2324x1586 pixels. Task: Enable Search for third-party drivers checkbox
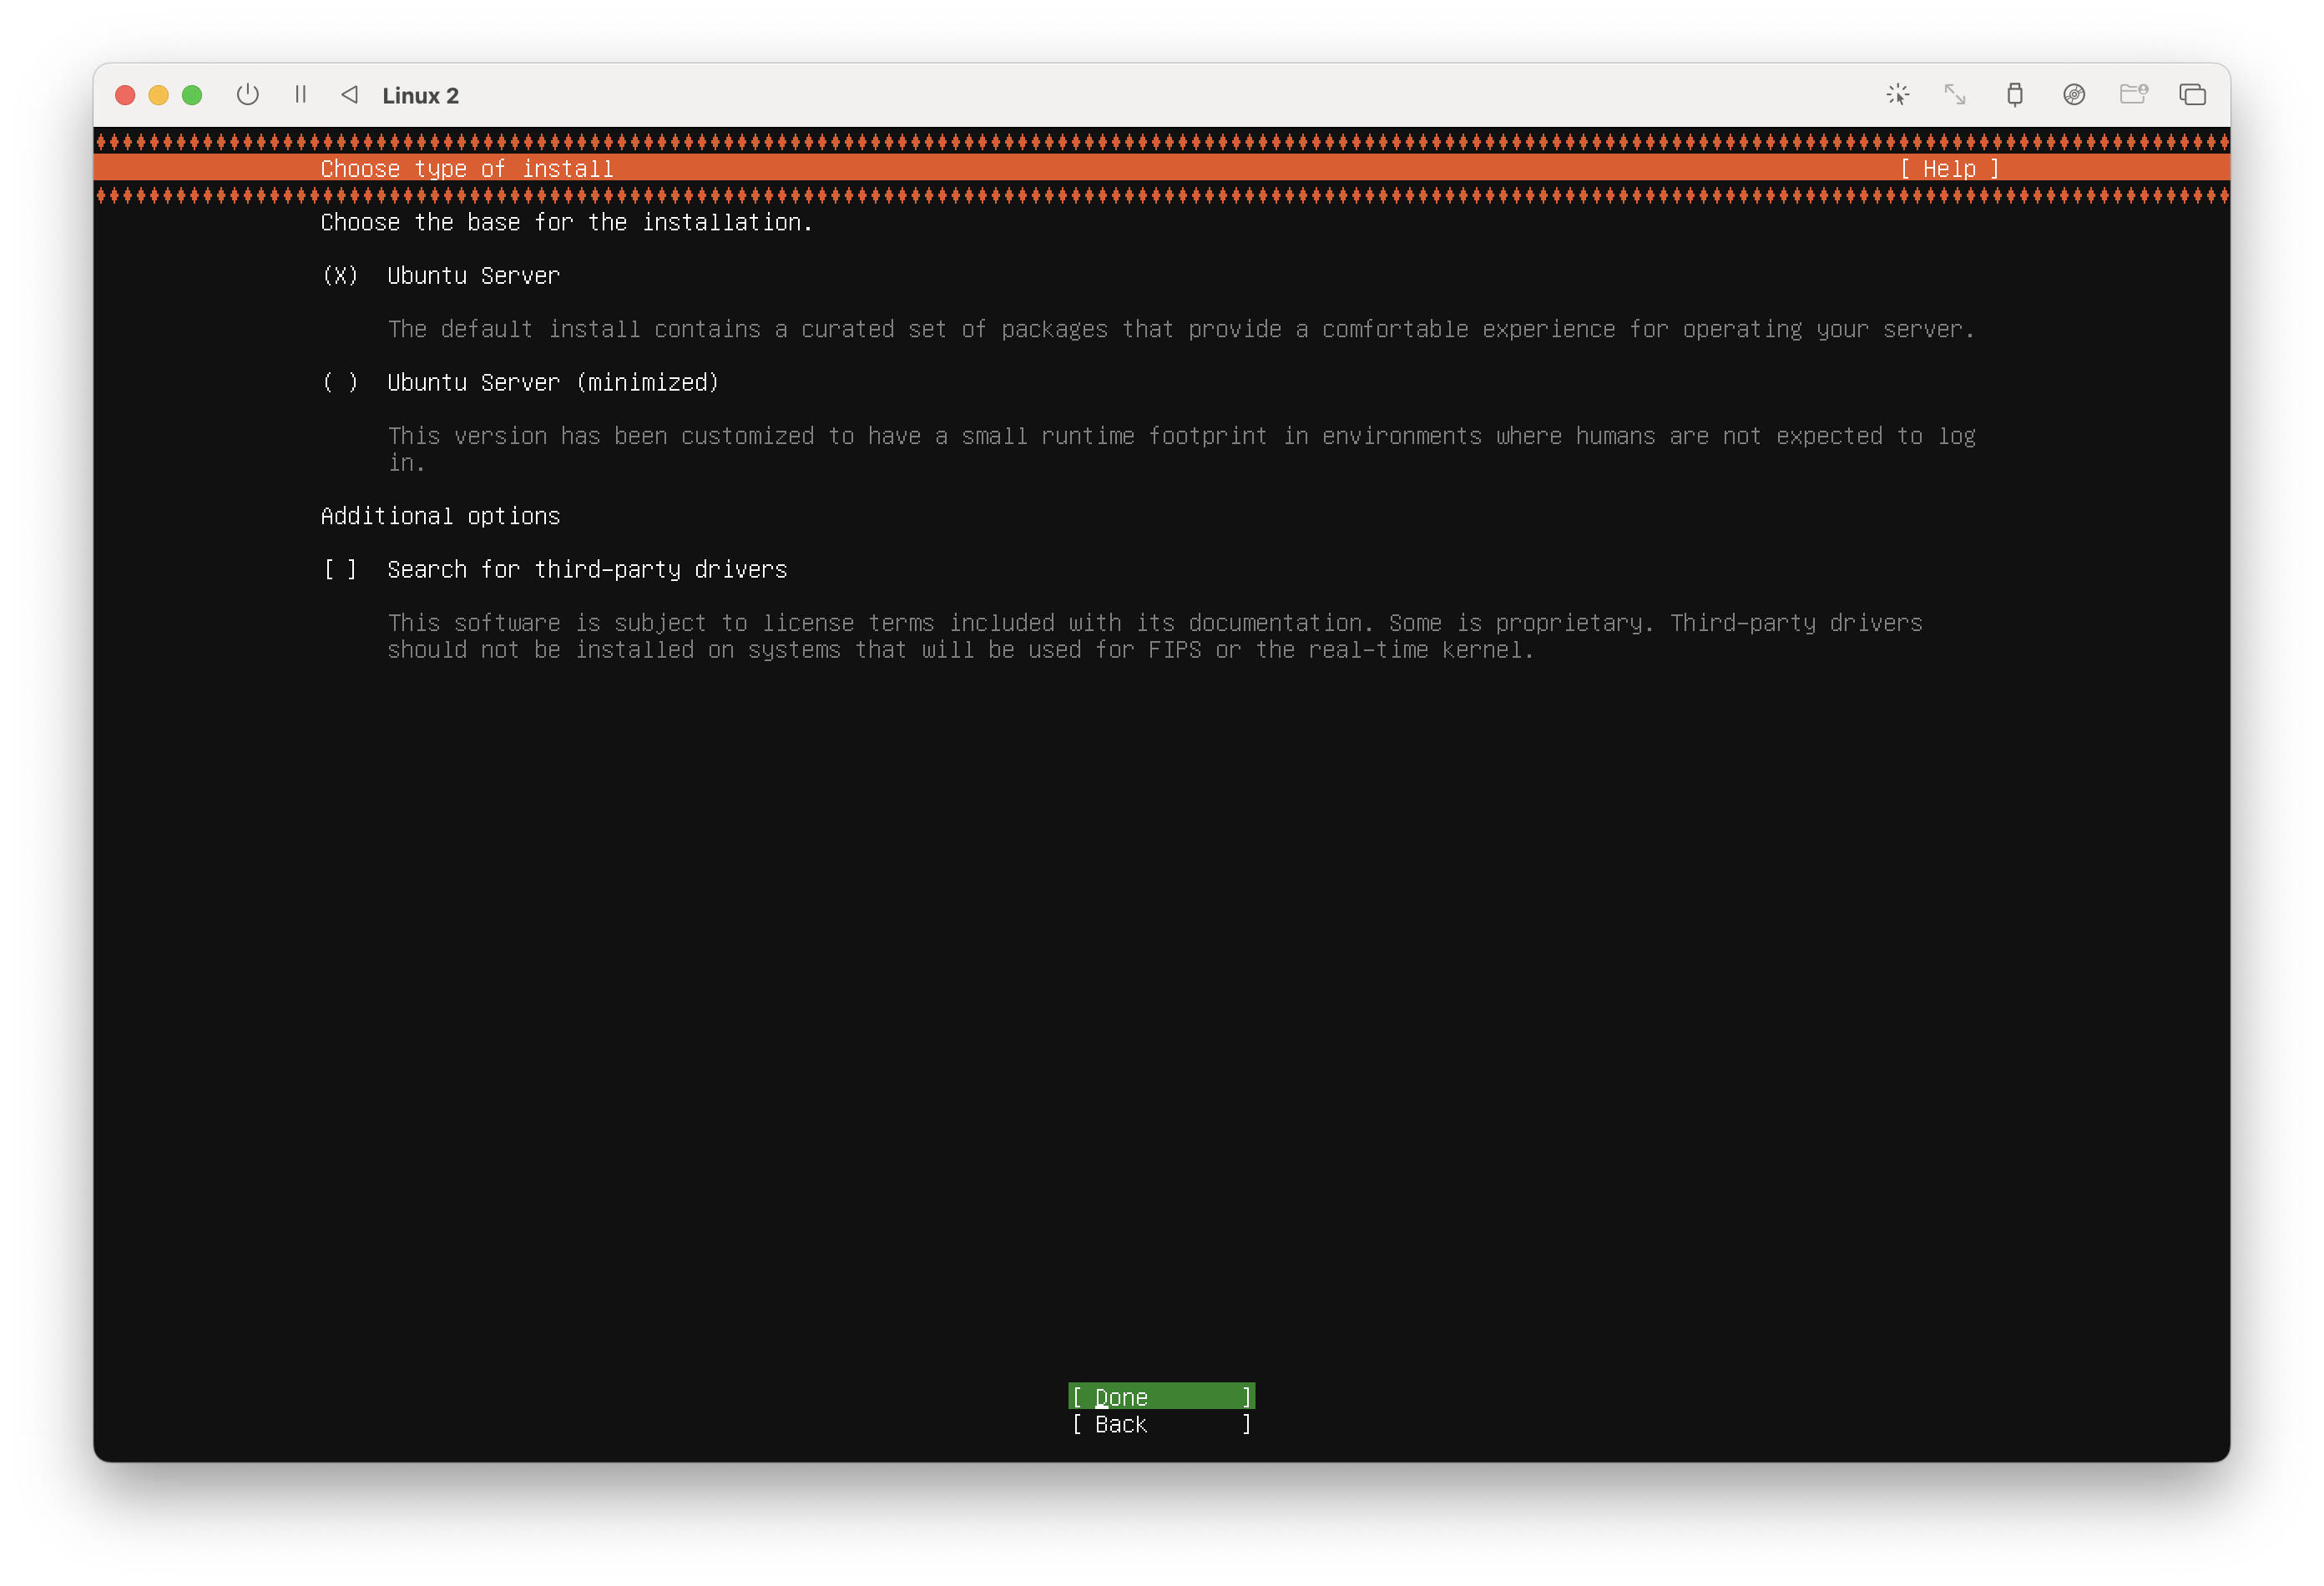(340, 570)
